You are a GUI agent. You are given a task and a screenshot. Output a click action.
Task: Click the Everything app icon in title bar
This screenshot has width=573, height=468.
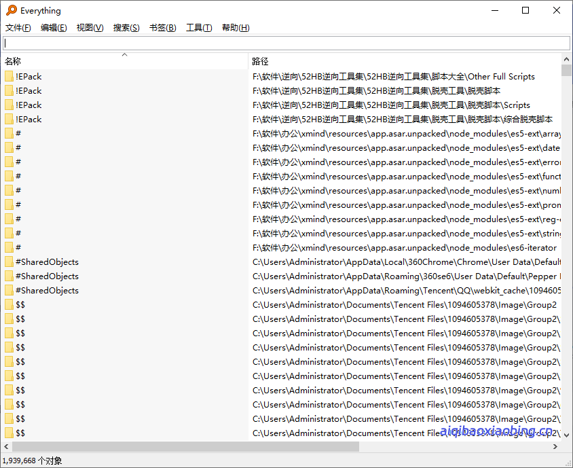coord(12,10)
